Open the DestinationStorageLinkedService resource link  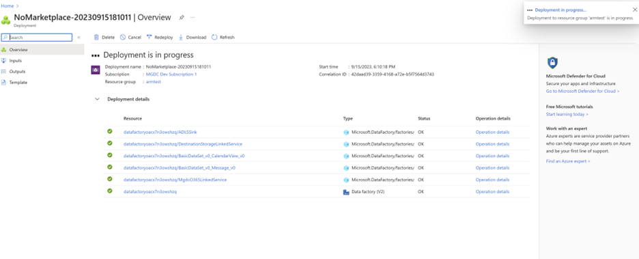(182, 144)
